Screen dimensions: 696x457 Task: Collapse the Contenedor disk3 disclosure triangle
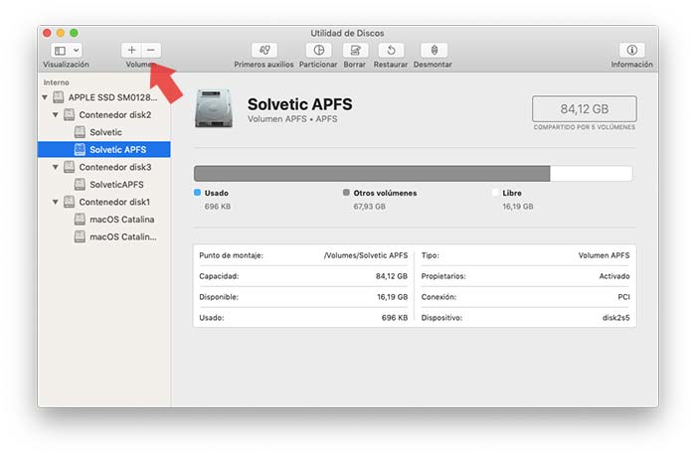pos(56,167)
